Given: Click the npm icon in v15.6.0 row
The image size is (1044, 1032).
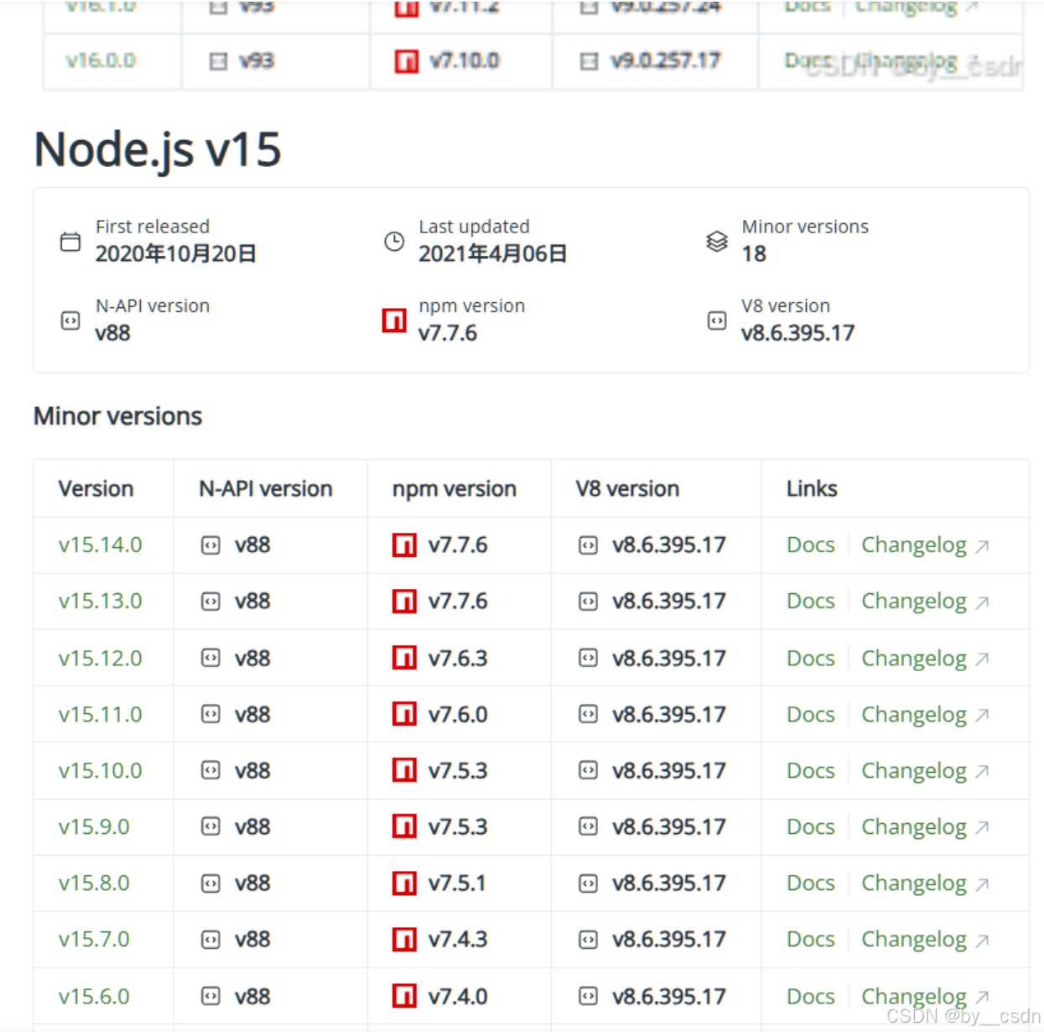Looking at the screenshot, I should [x=404, y=997].
